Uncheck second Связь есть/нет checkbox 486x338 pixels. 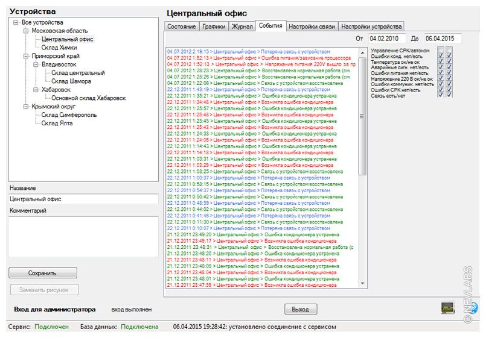449,95
